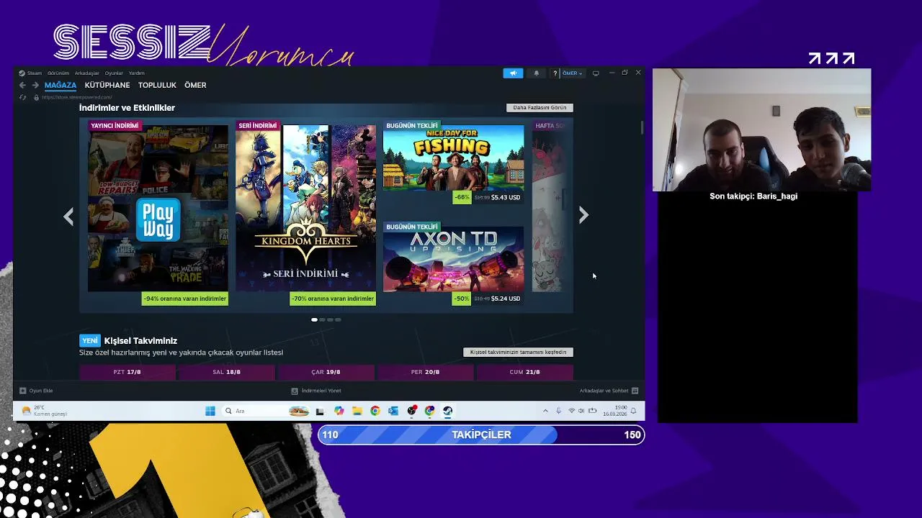Show hidden tray icons with the chevron

coord(545,411)
